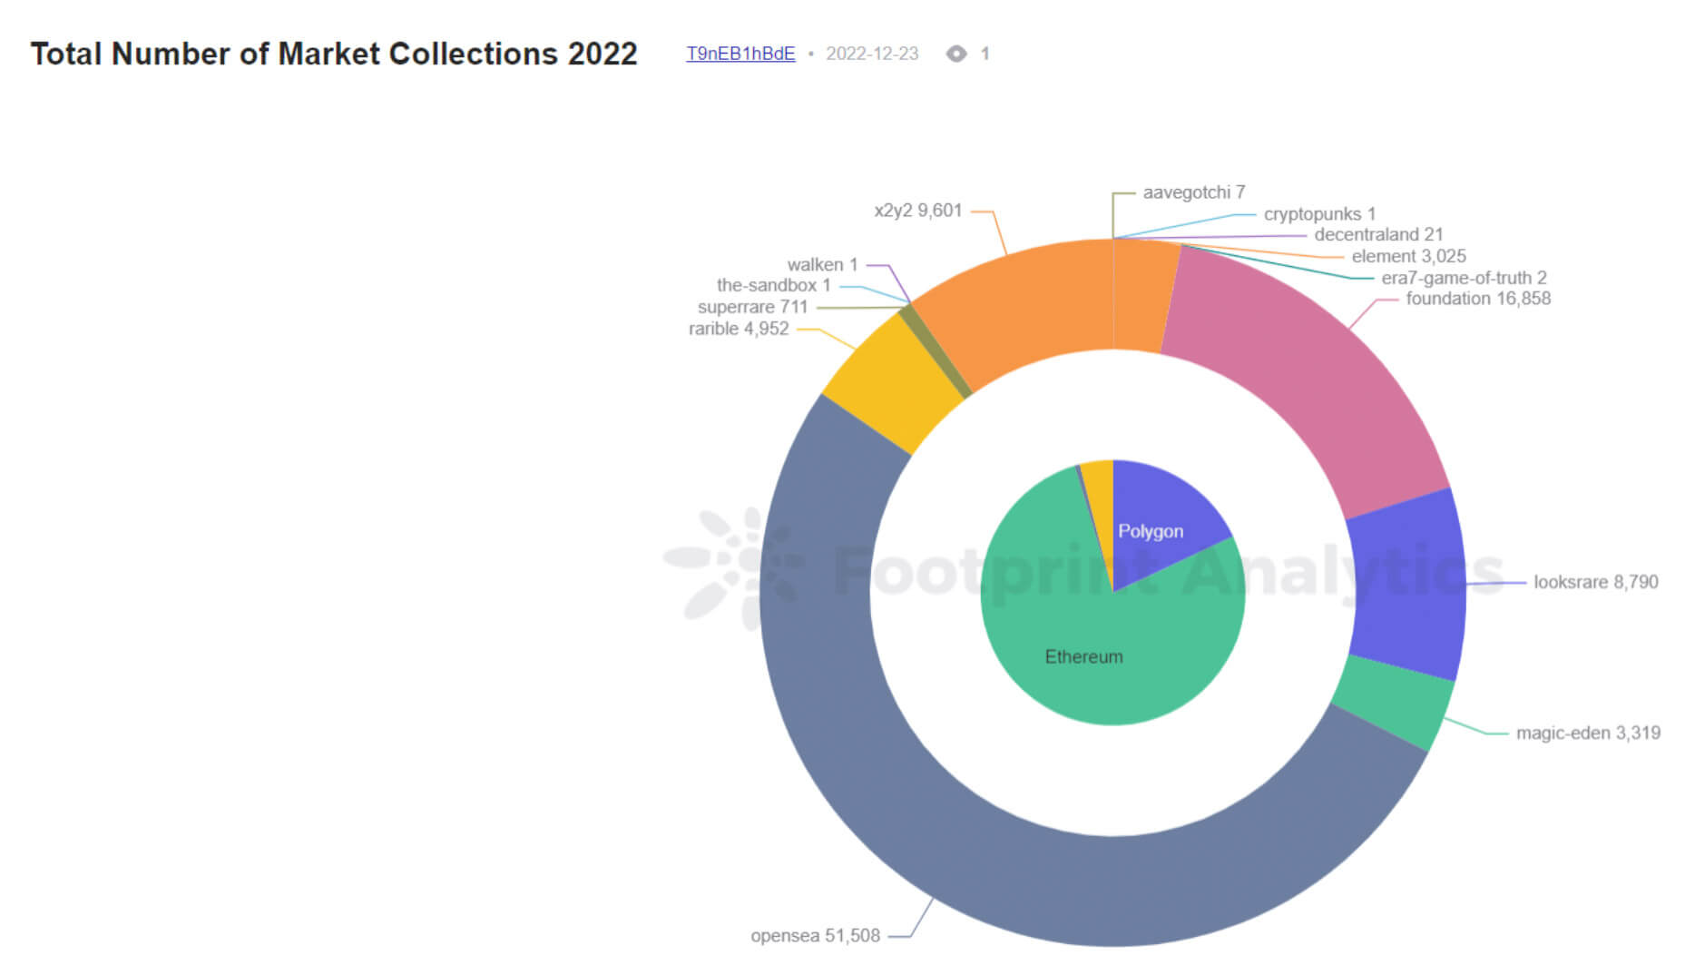The image size is (1695, 975).
Task: Click the decentraland 21 label
Action: (x=1379, y=234)
